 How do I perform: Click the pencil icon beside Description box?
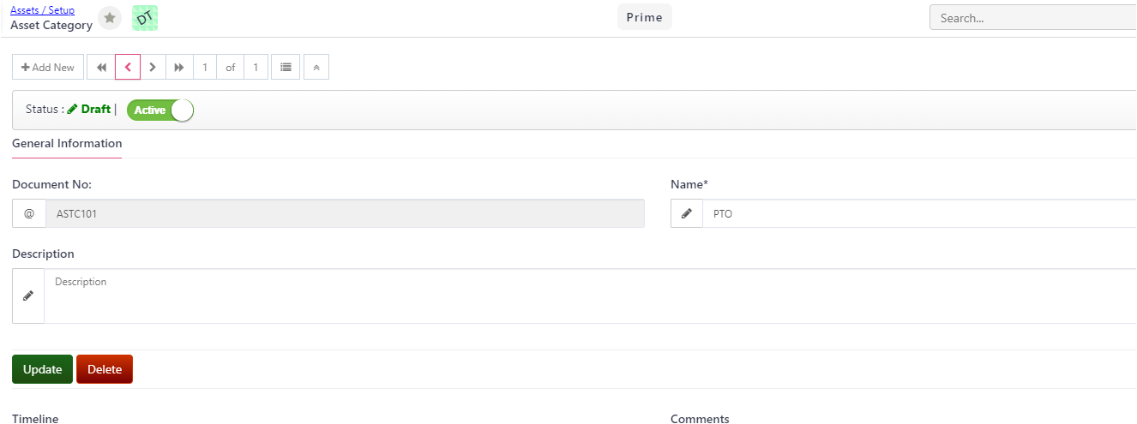pos(28,296)
